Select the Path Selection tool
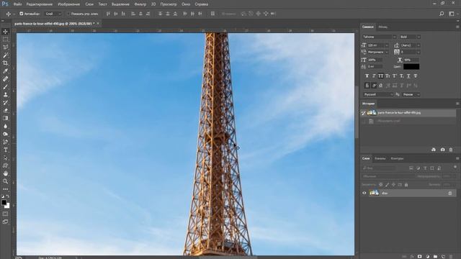 (x=5, y=158)
